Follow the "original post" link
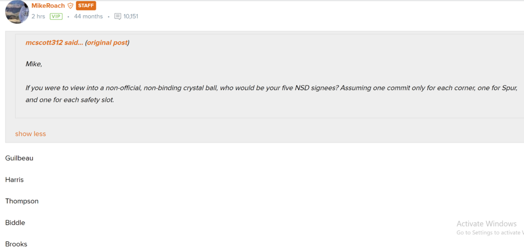The height and width of the screenshot is (249, 524). (x=107, y=42)
